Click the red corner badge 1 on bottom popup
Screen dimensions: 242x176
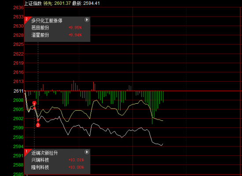[27, 152]
